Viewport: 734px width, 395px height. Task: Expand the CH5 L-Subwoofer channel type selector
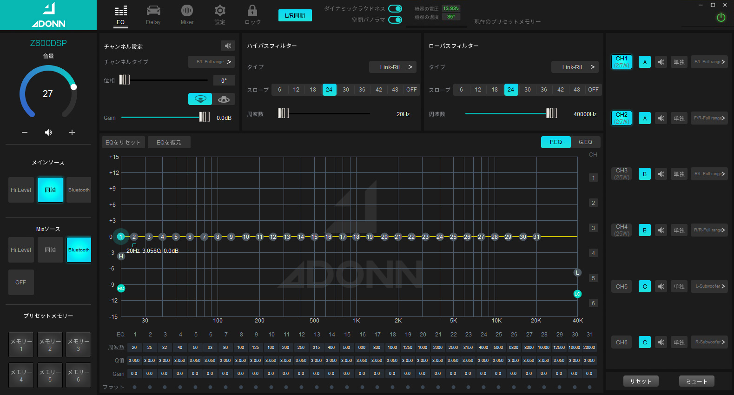point(709,286)
